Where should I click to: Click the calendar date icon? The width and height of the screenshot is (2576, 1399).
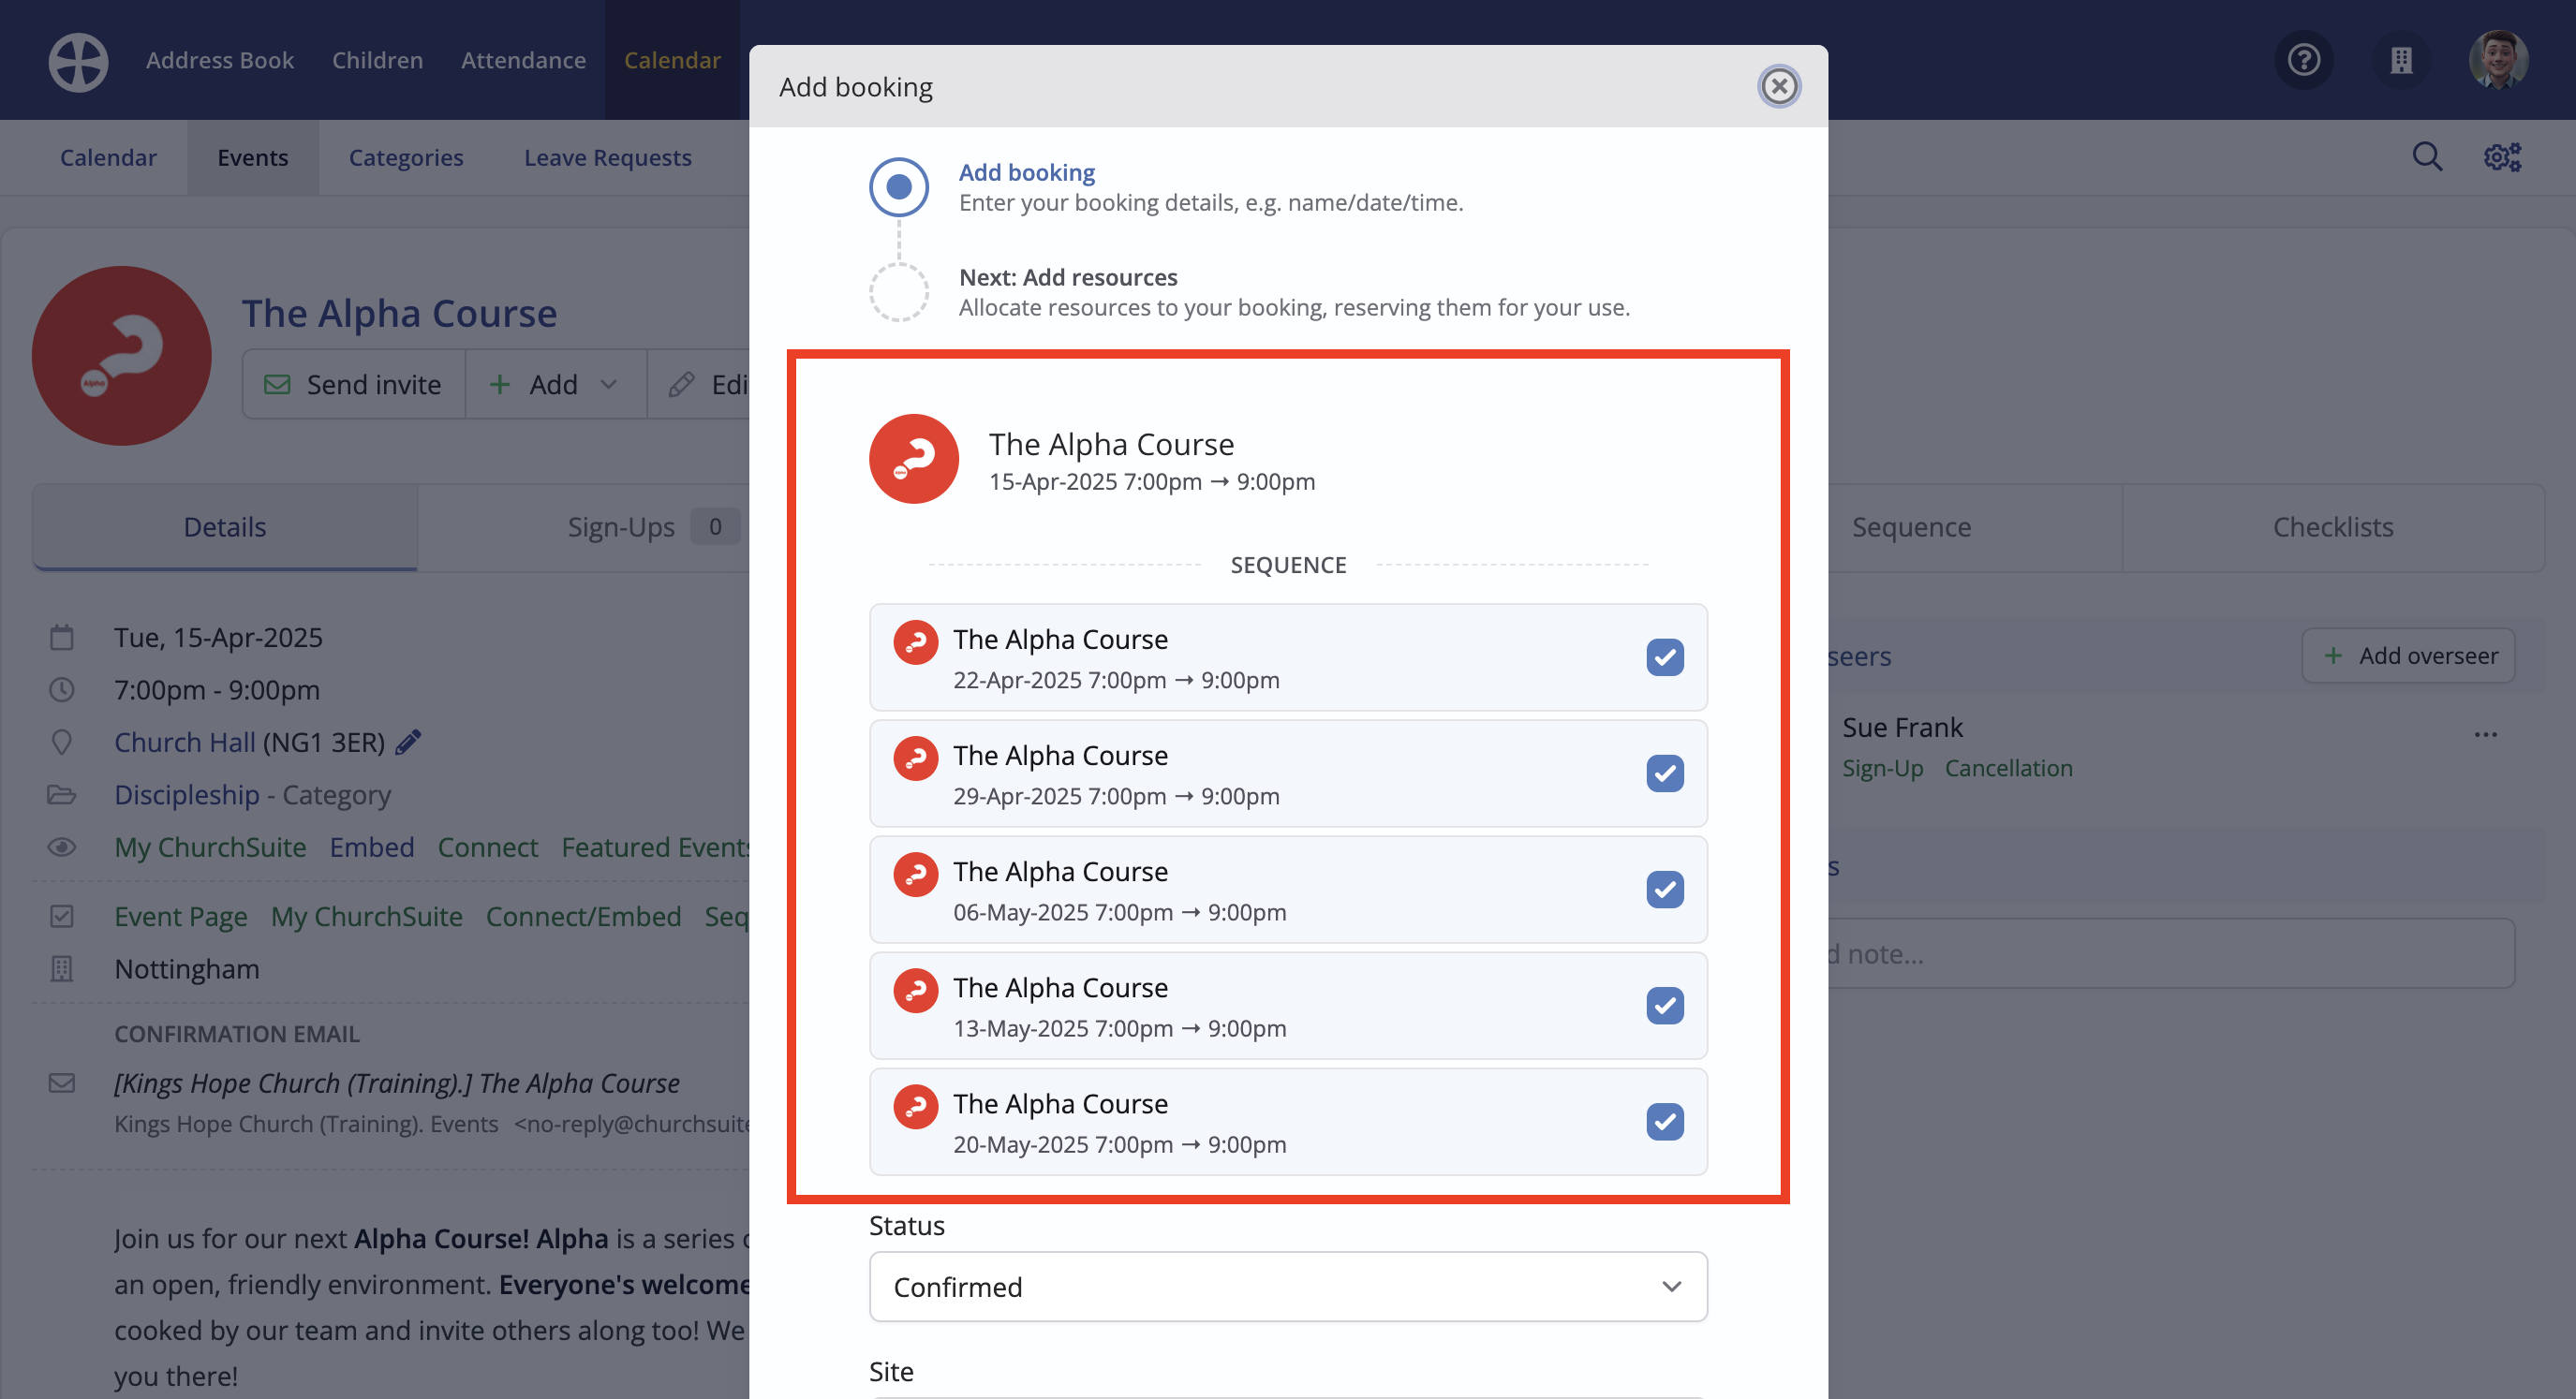pyautogui.click(x=62, y=637)
